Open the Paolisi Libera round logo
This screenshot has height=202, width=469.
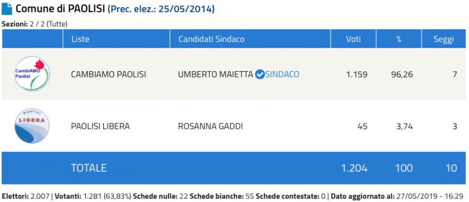32,126
